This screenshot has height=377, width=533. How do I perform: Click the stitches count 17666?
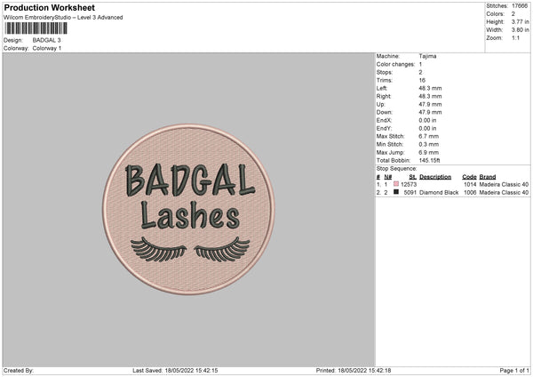click(520, 6)
